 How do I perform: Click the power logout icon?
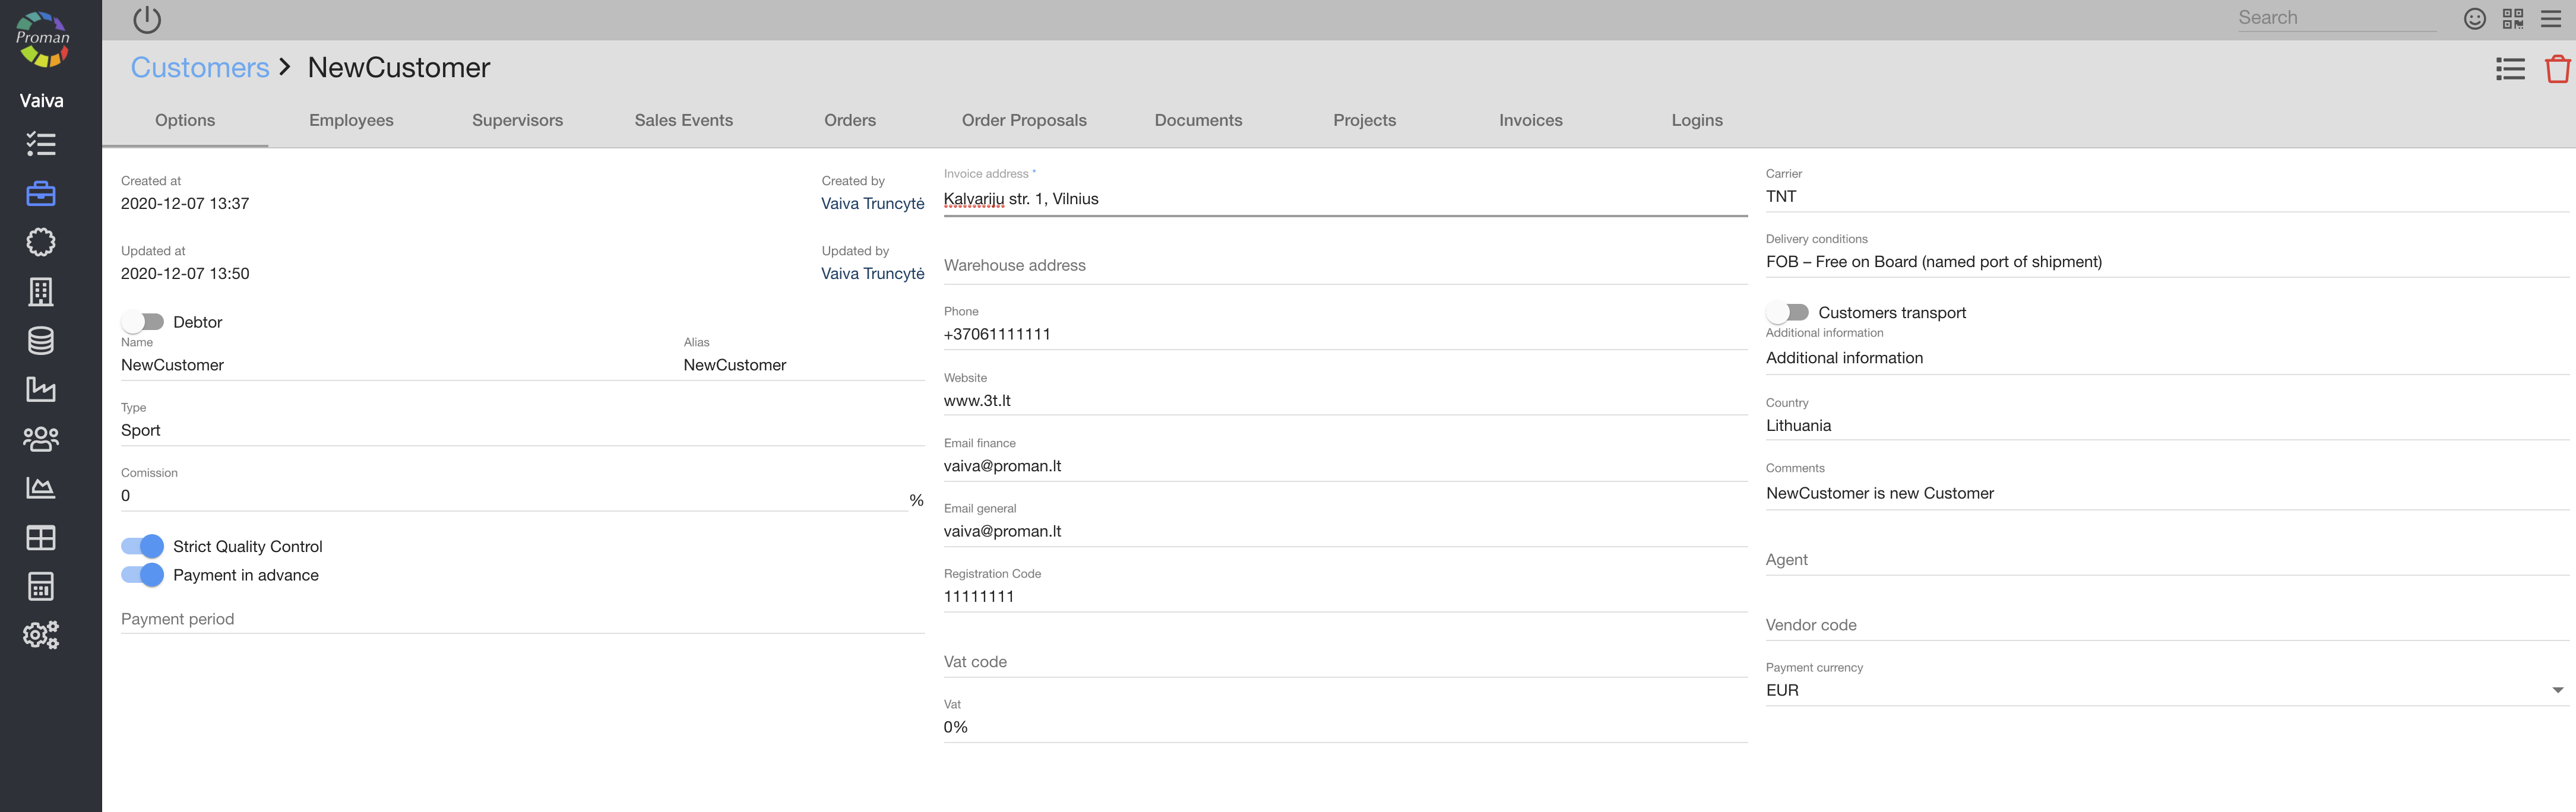click(x=147, y=19)
